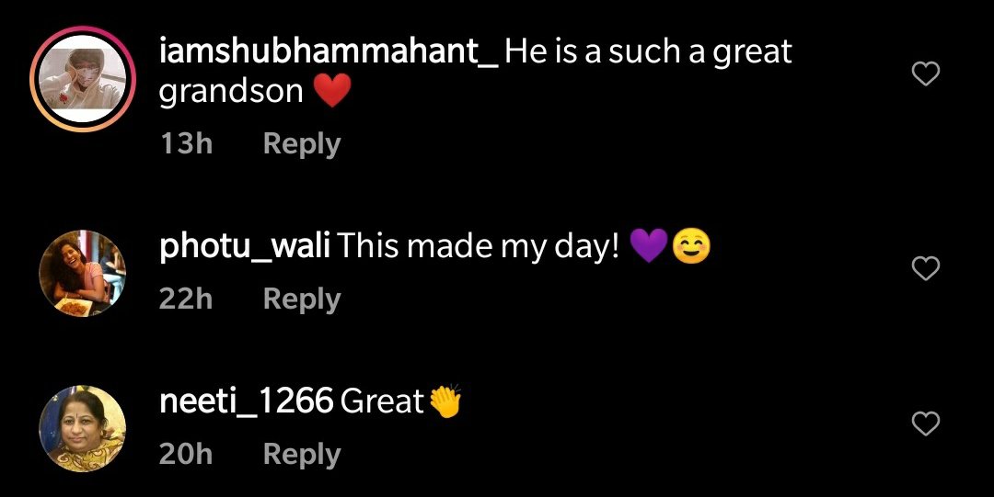Viewport: 994px width, 497px height.
Task: Click the clapping hands emoji
Action: (445, 401)
